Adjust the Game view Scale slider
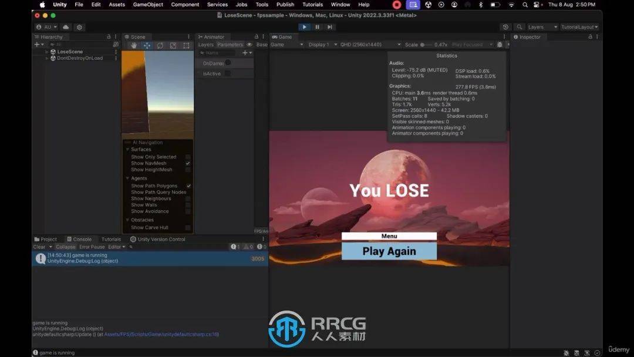The width and height of the screenshot is (634, 357). point(426,45)
